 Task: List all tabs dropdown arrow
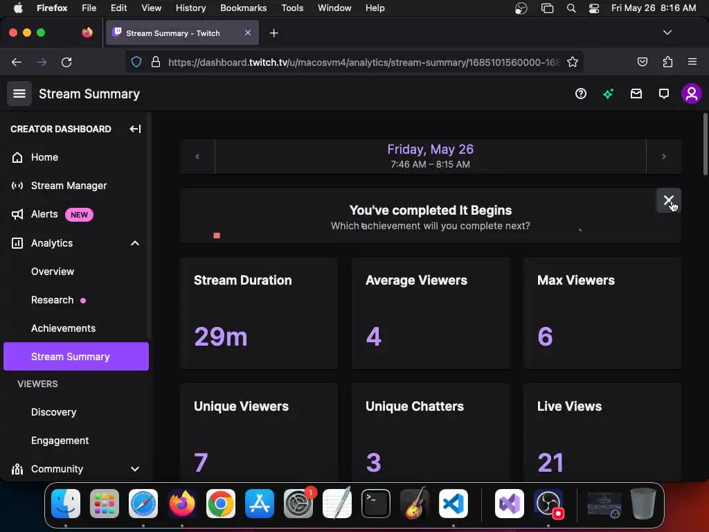point(667,33)
